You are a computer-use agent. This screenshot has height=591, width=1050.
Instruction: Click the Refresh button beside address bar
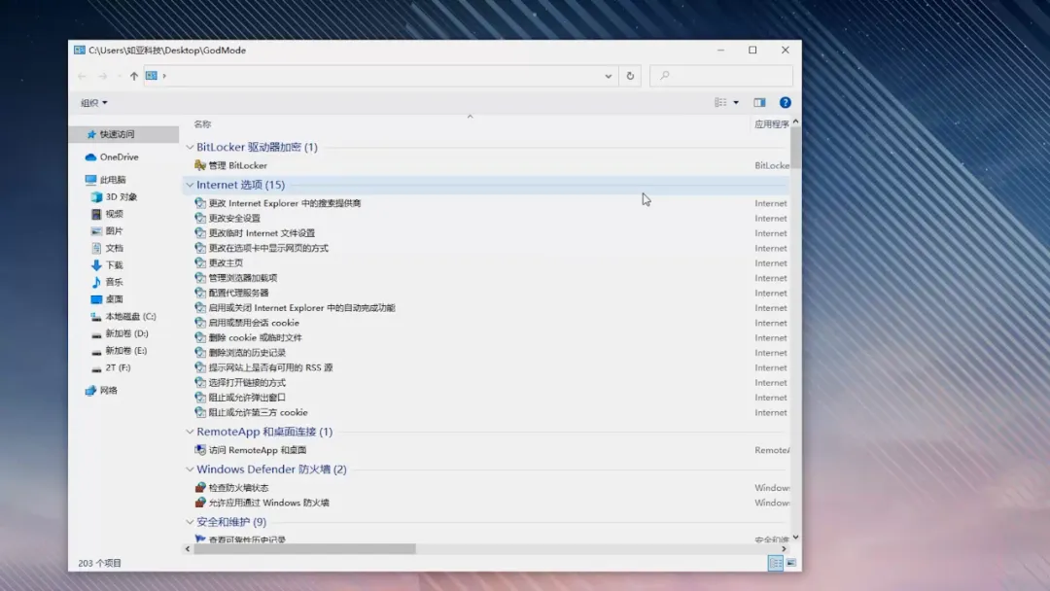(631, 76)
